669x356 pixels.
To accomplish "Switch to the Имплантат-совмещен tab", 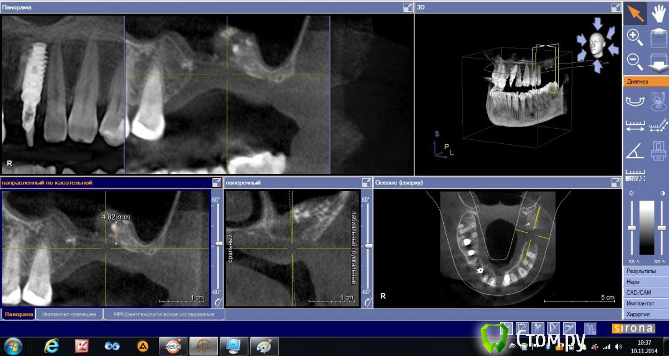I will tap(69, 314).
